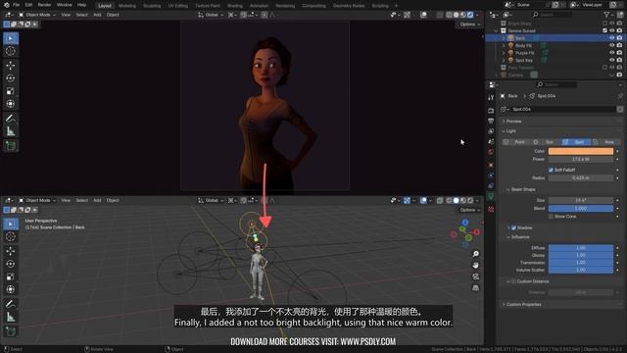Viewport: 627px width, 353px height.
Task: Select the Cursor tool in top viewport
Action: (x=11, y=51)
